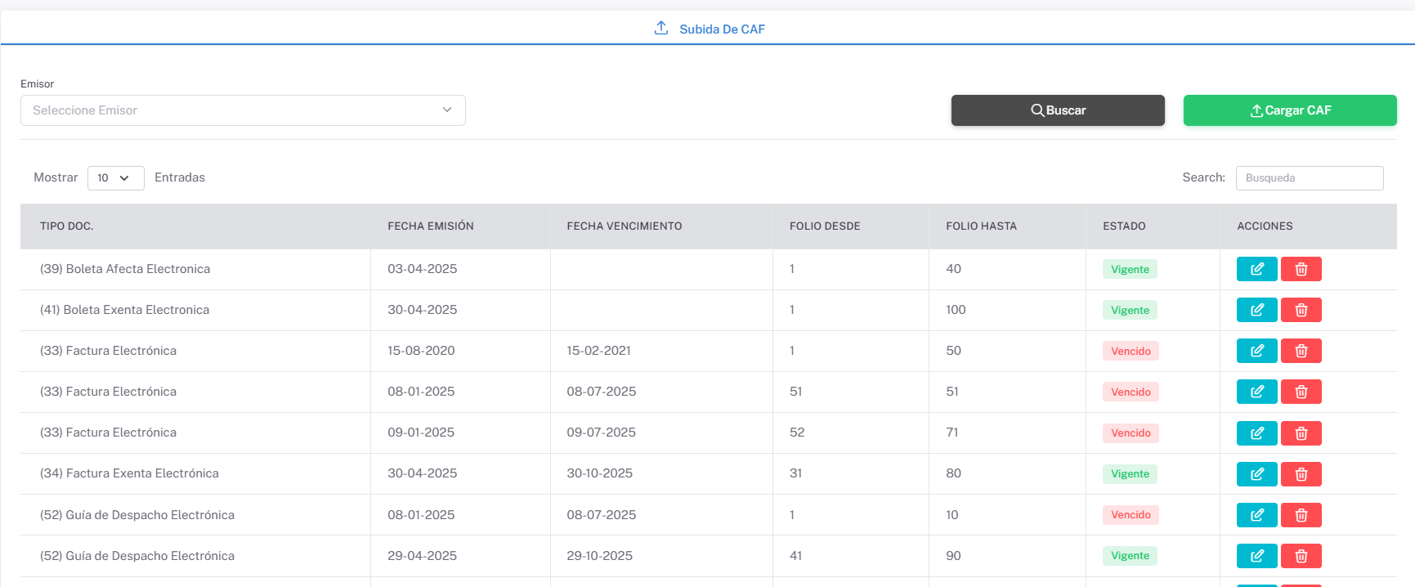Viewport: 1415px width, 587px height.
Task: Sort by Fecha Emisión column header
Action: (x=430, y=226)
